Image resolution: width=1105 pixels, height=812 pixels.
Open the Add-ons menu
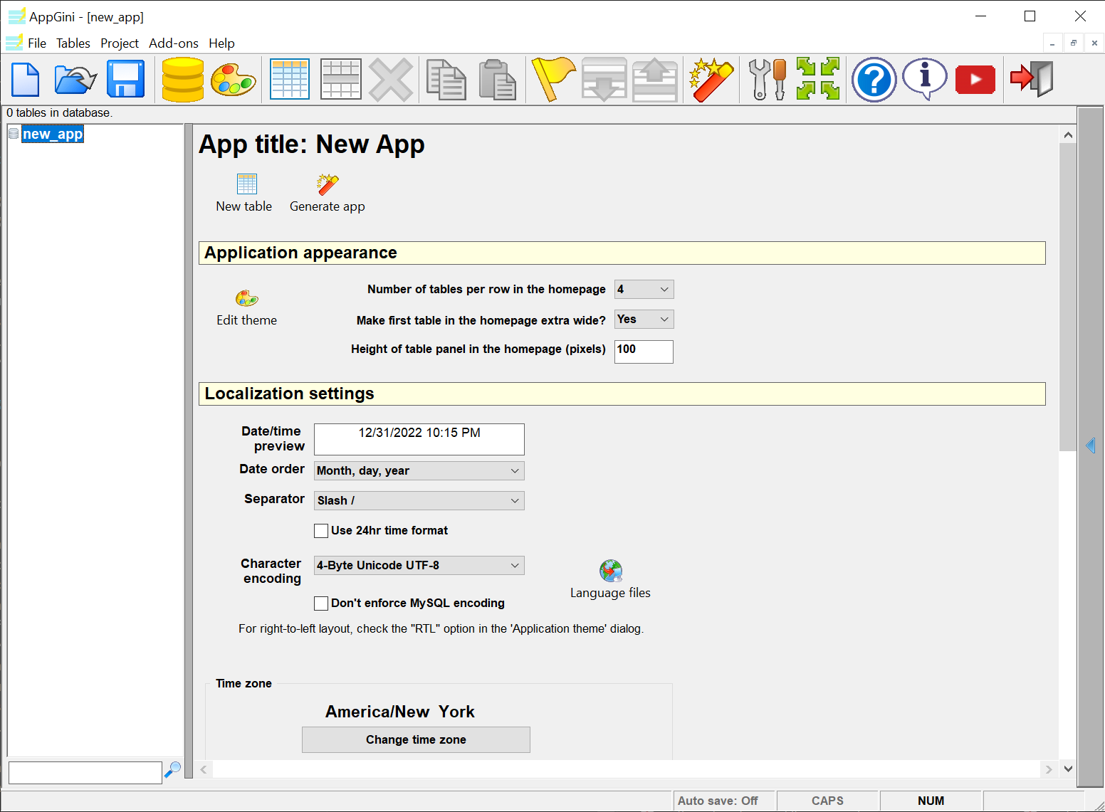click(x=173, y=43)
